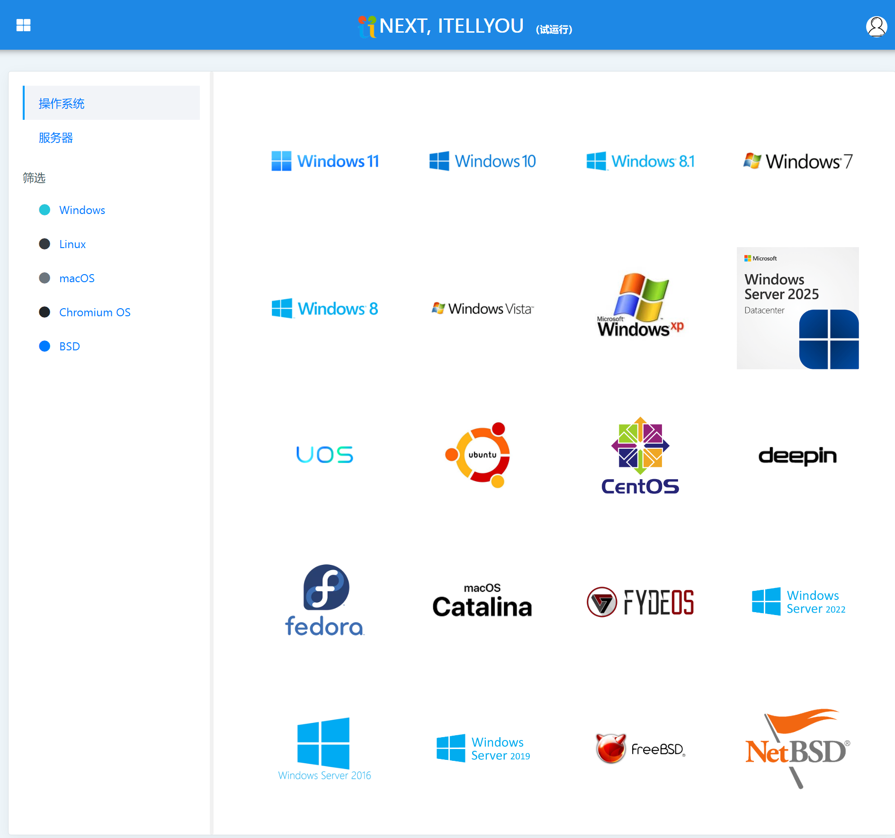Open the Fedora logo tile
895x838 pixels.
click(325, 600)
